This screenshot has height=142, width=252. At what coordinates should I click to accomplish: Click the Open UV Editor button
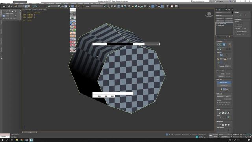[x=224, y=82]
